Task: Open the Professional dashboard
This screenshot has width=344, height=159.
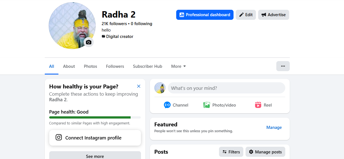Action: coord(205,15)
